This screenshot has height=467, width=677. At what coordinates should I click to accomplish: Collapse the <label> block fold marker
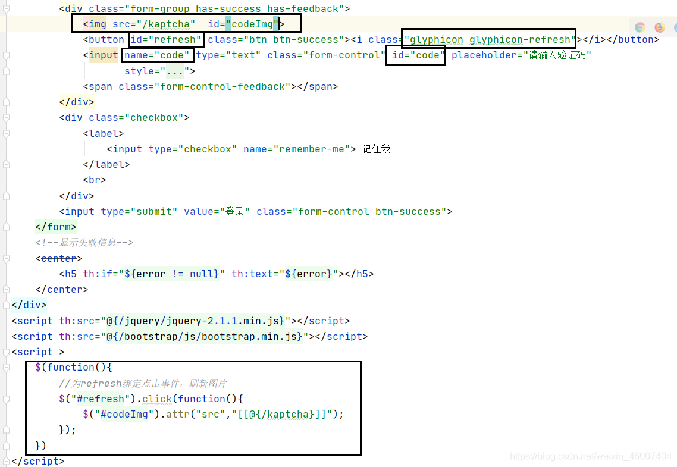tap(6, 134)
